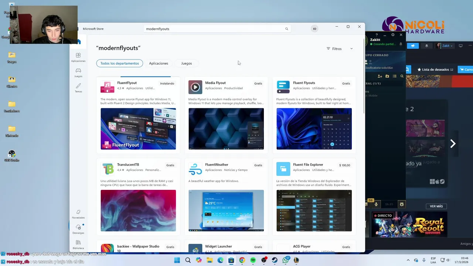The width and height of the screenshot is (473, 266).
Task: Click ESP LAA language indicator
Action: click(433, 260)
